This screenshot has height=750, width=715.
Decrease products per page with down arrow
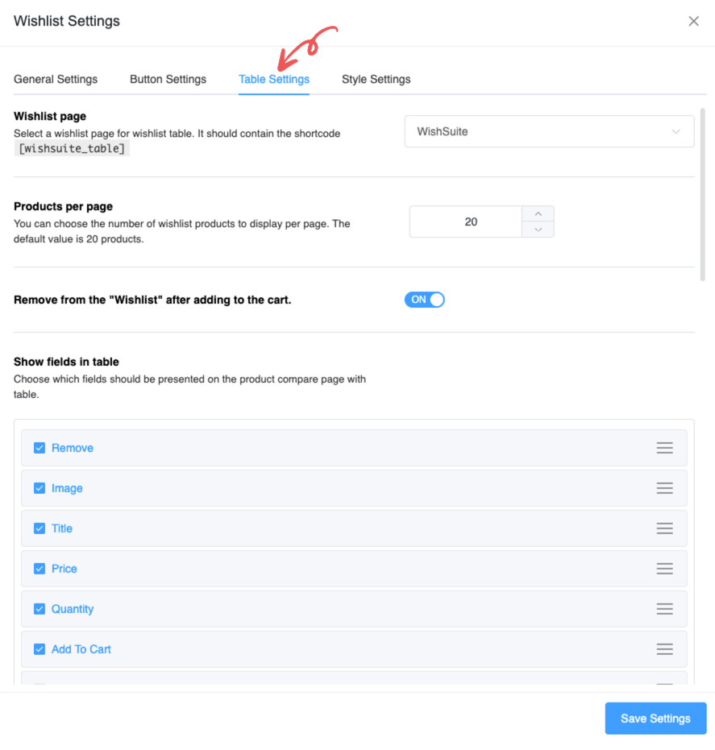[538, 230]
